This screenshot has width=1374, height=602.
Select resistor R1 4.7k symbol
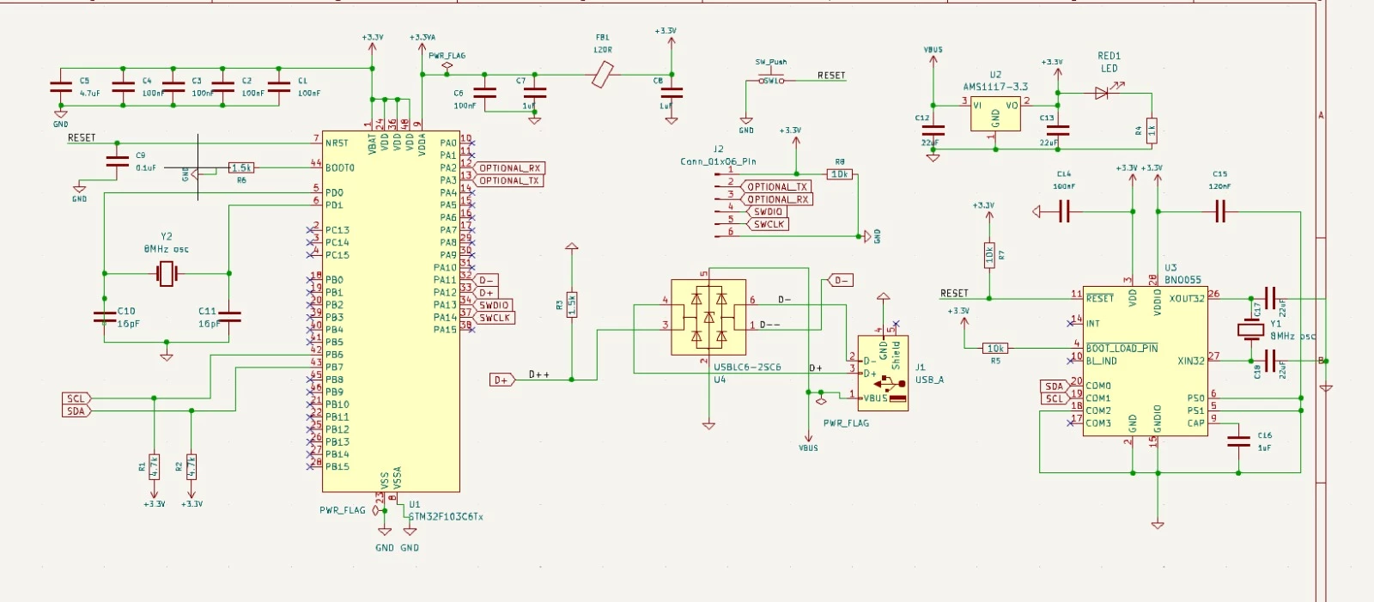point(154,466)
